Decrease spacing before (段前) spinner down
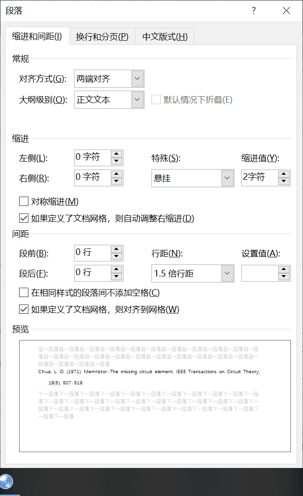Screen dimensions: 303x496 pyautogui.click(x=117, y=256)
